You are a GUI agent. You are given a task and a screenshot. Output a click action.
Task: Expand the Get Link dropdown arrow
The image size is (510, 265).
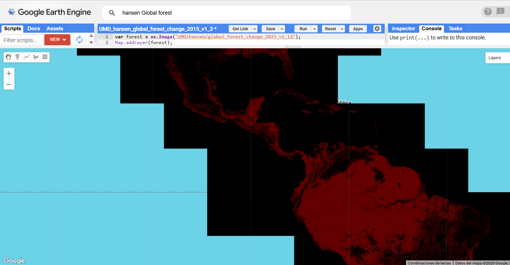click(x=254, y=29)
